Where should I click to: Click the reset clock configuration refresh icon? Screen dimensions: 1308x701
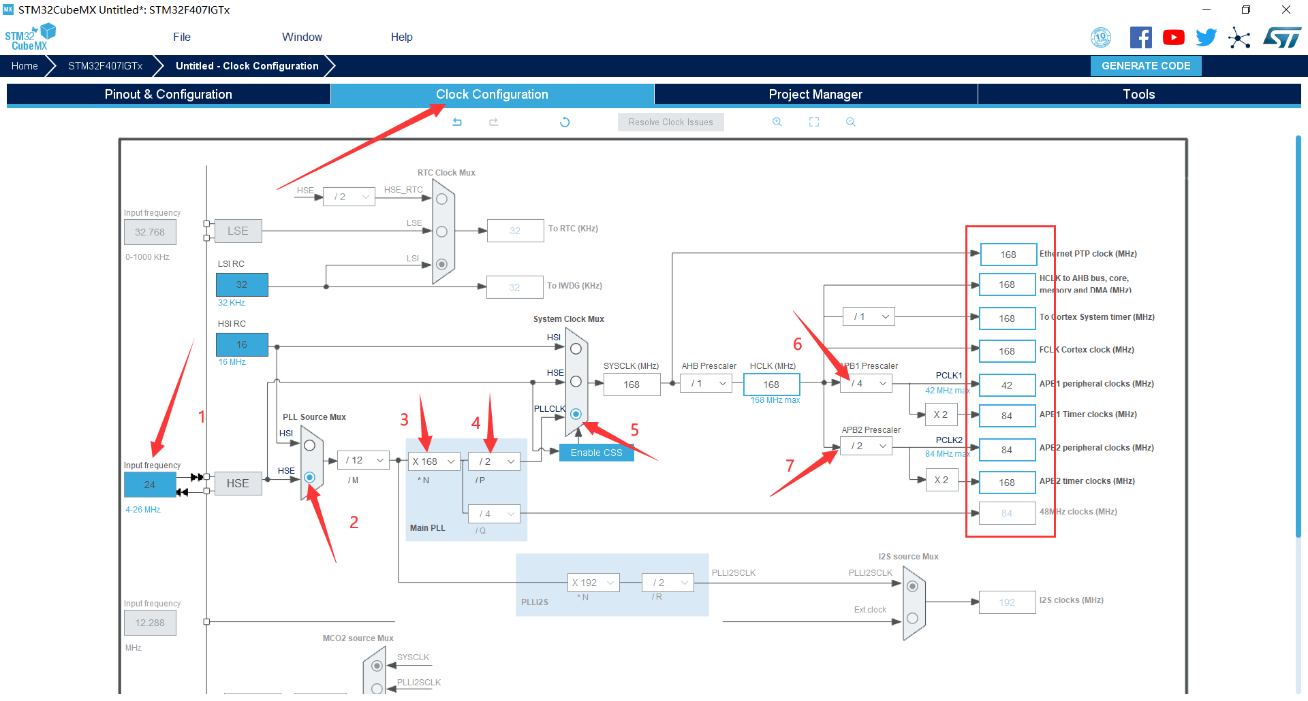pyautogui.click(x=565, y=123)
